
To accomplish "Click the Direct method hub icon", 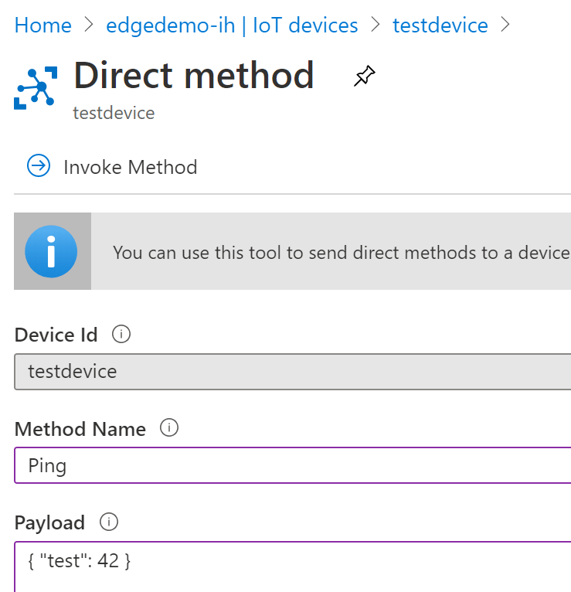I will click(36, 87).
